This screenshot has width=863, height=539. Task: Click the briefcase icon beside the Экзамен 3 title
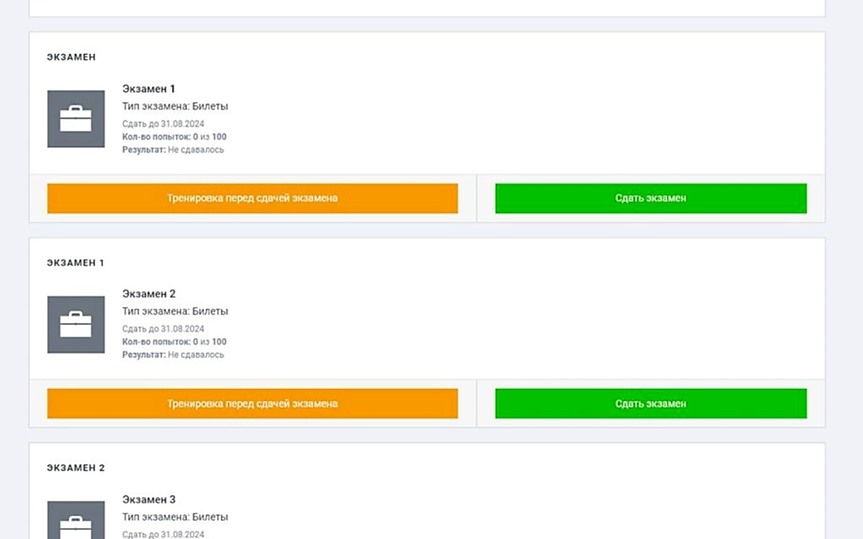click(x=76, y=520)
